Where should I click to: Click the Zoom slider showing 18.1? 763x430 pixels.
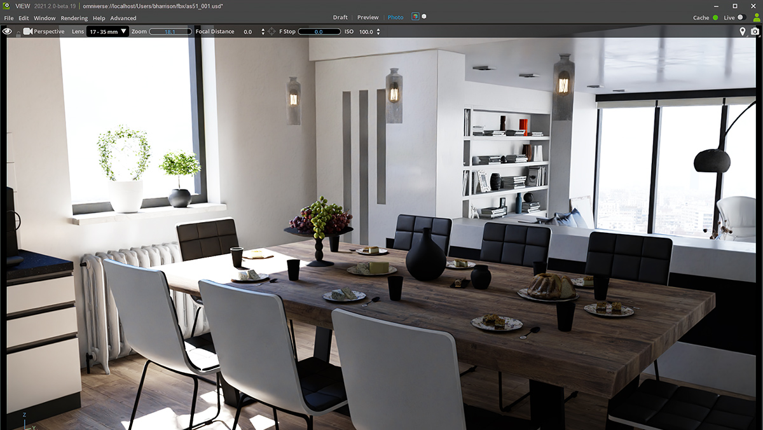tap(170, 31)
